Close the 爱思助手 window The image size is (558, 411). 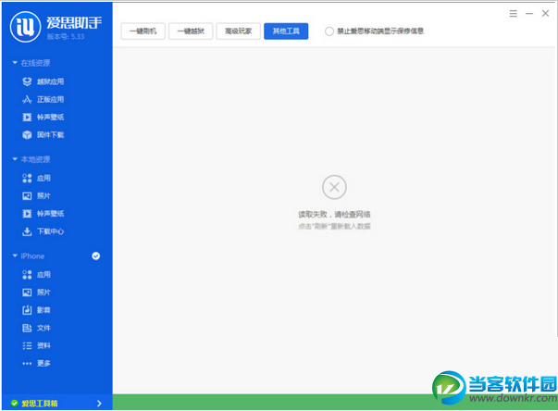(545, 14)
